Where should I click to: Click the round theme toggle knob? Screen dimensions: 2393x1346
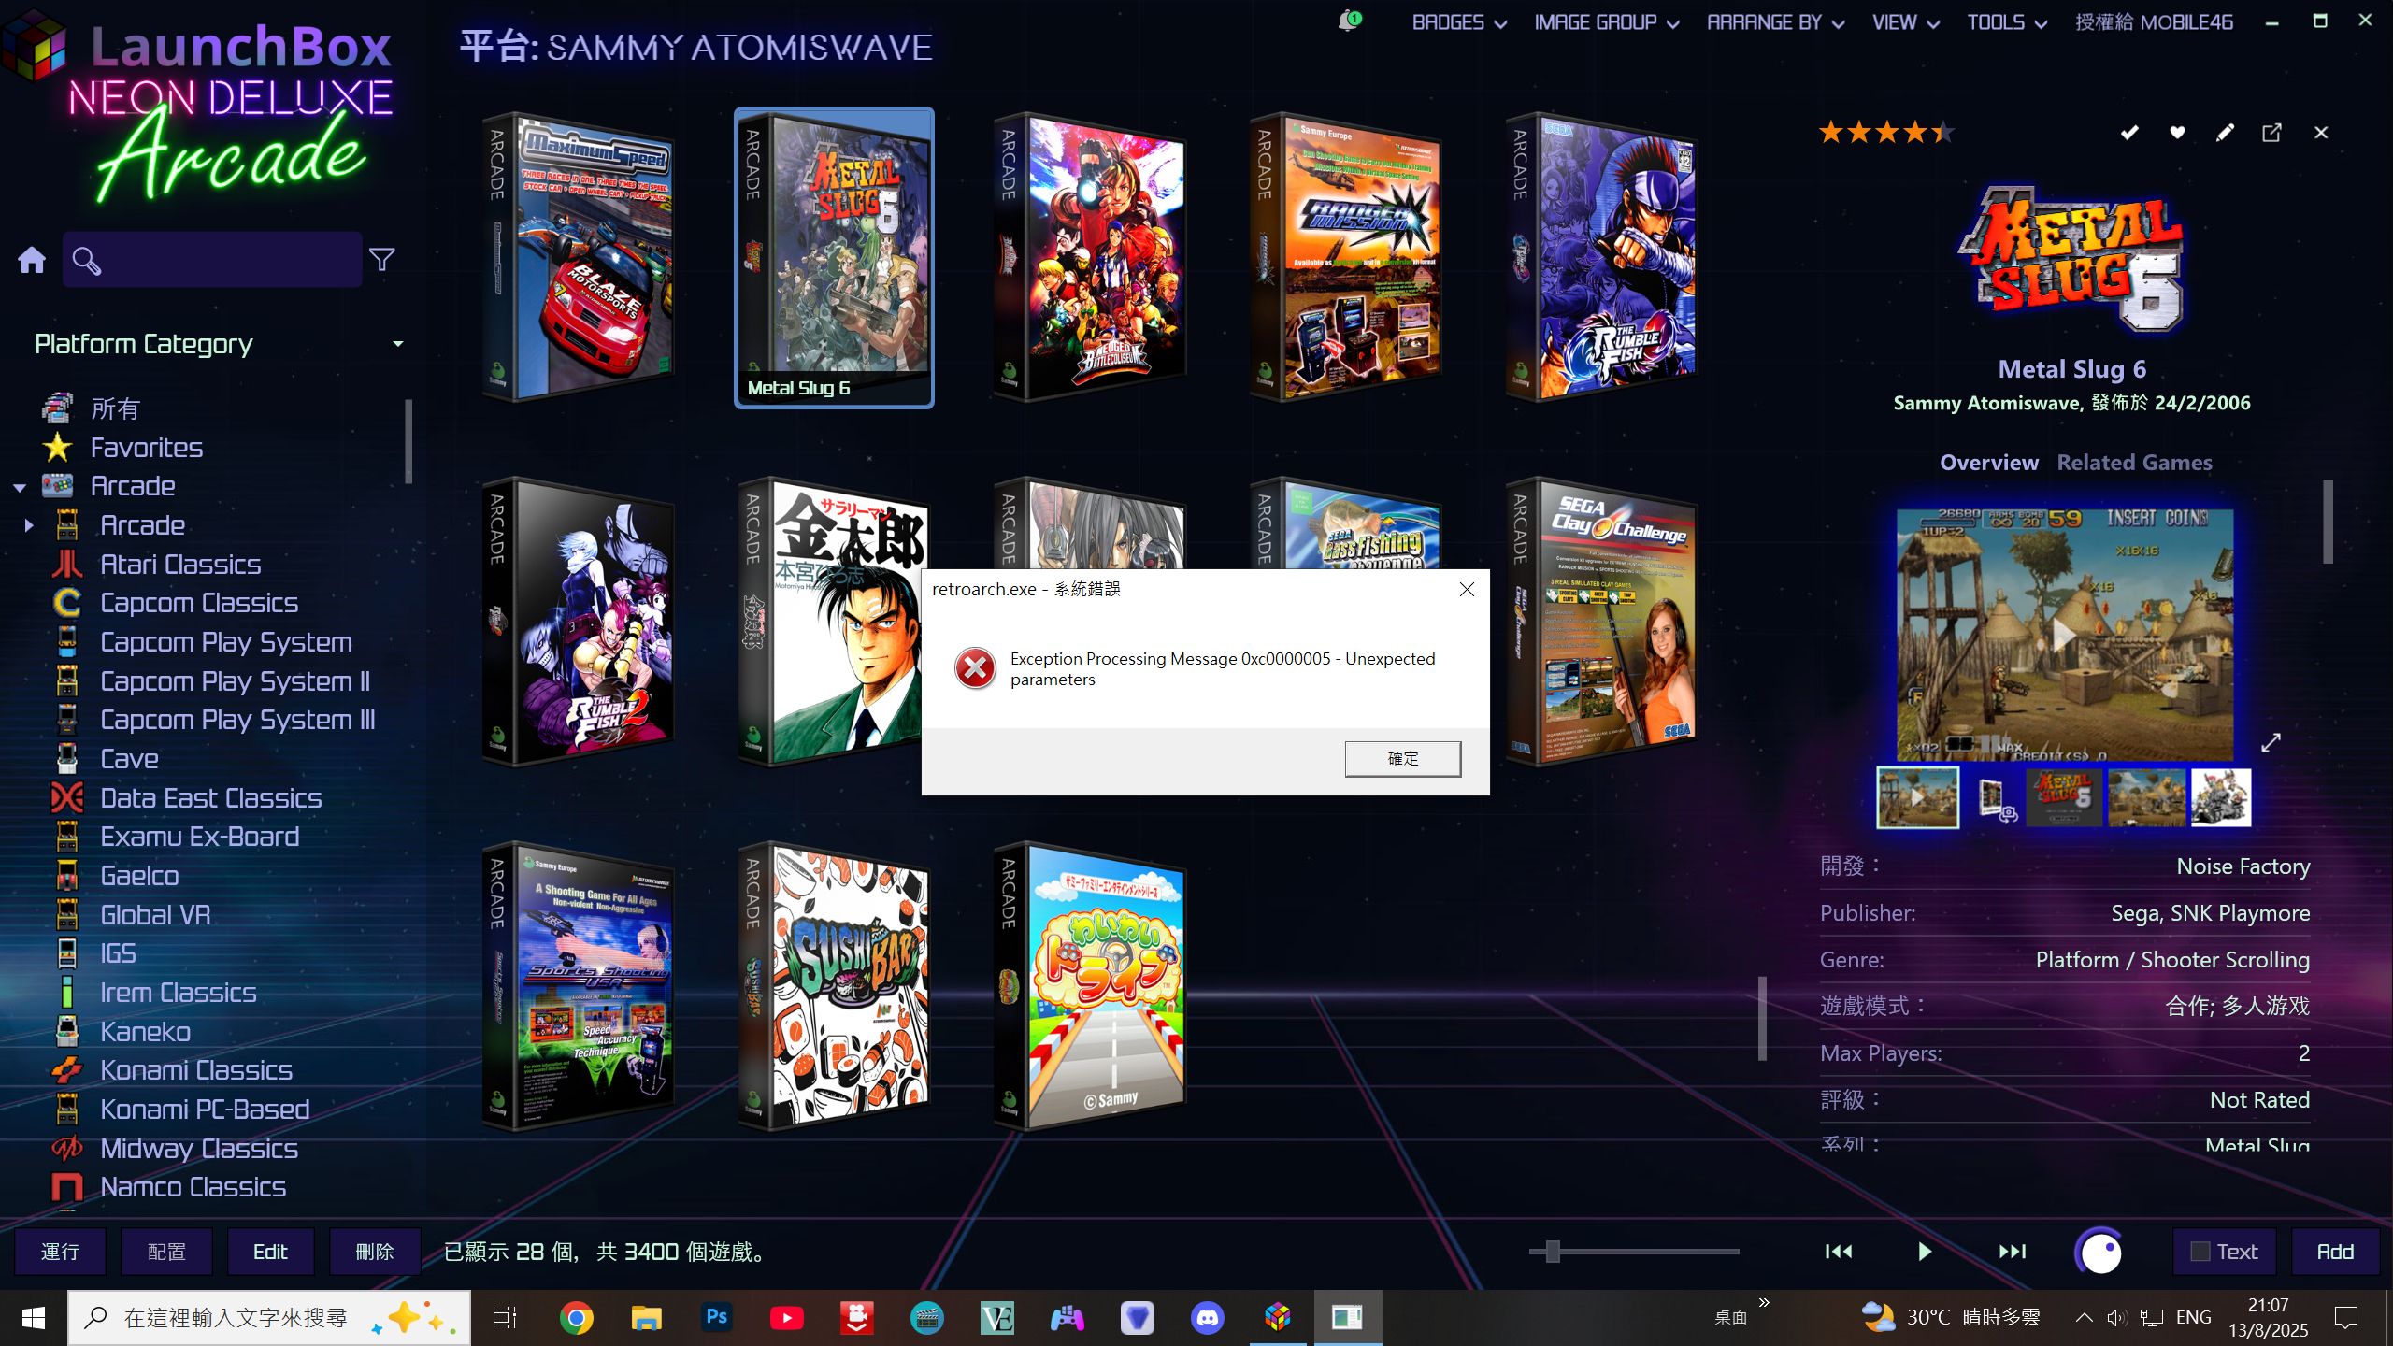(x=2100, y=1252)
